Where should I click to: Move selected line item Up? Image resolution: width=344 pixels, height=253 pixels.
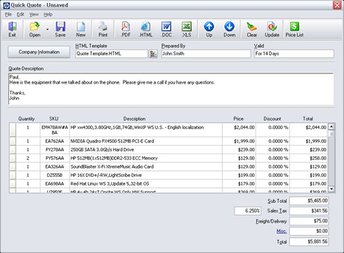209,29
